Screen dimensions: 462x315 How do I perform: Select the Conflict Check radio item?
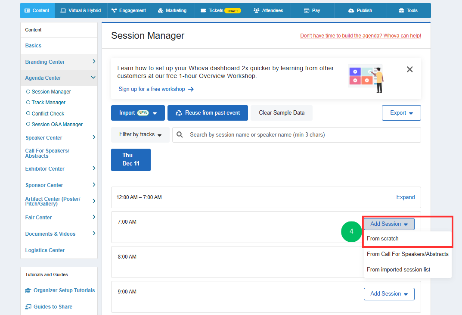click(45, 114)
